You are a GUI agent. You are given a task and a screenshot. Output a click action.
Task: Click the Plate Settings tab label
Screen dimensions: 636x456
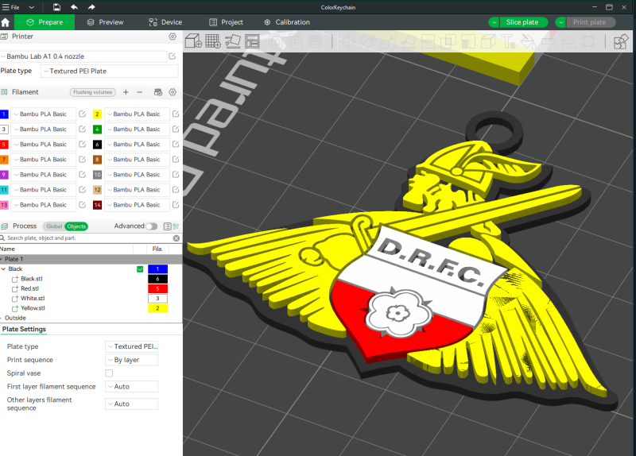[24, 329]
